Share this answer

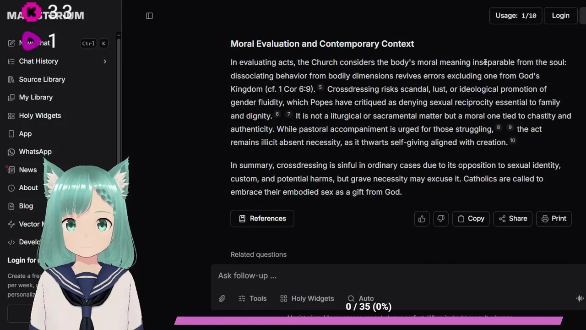click(x=513, y=219)
